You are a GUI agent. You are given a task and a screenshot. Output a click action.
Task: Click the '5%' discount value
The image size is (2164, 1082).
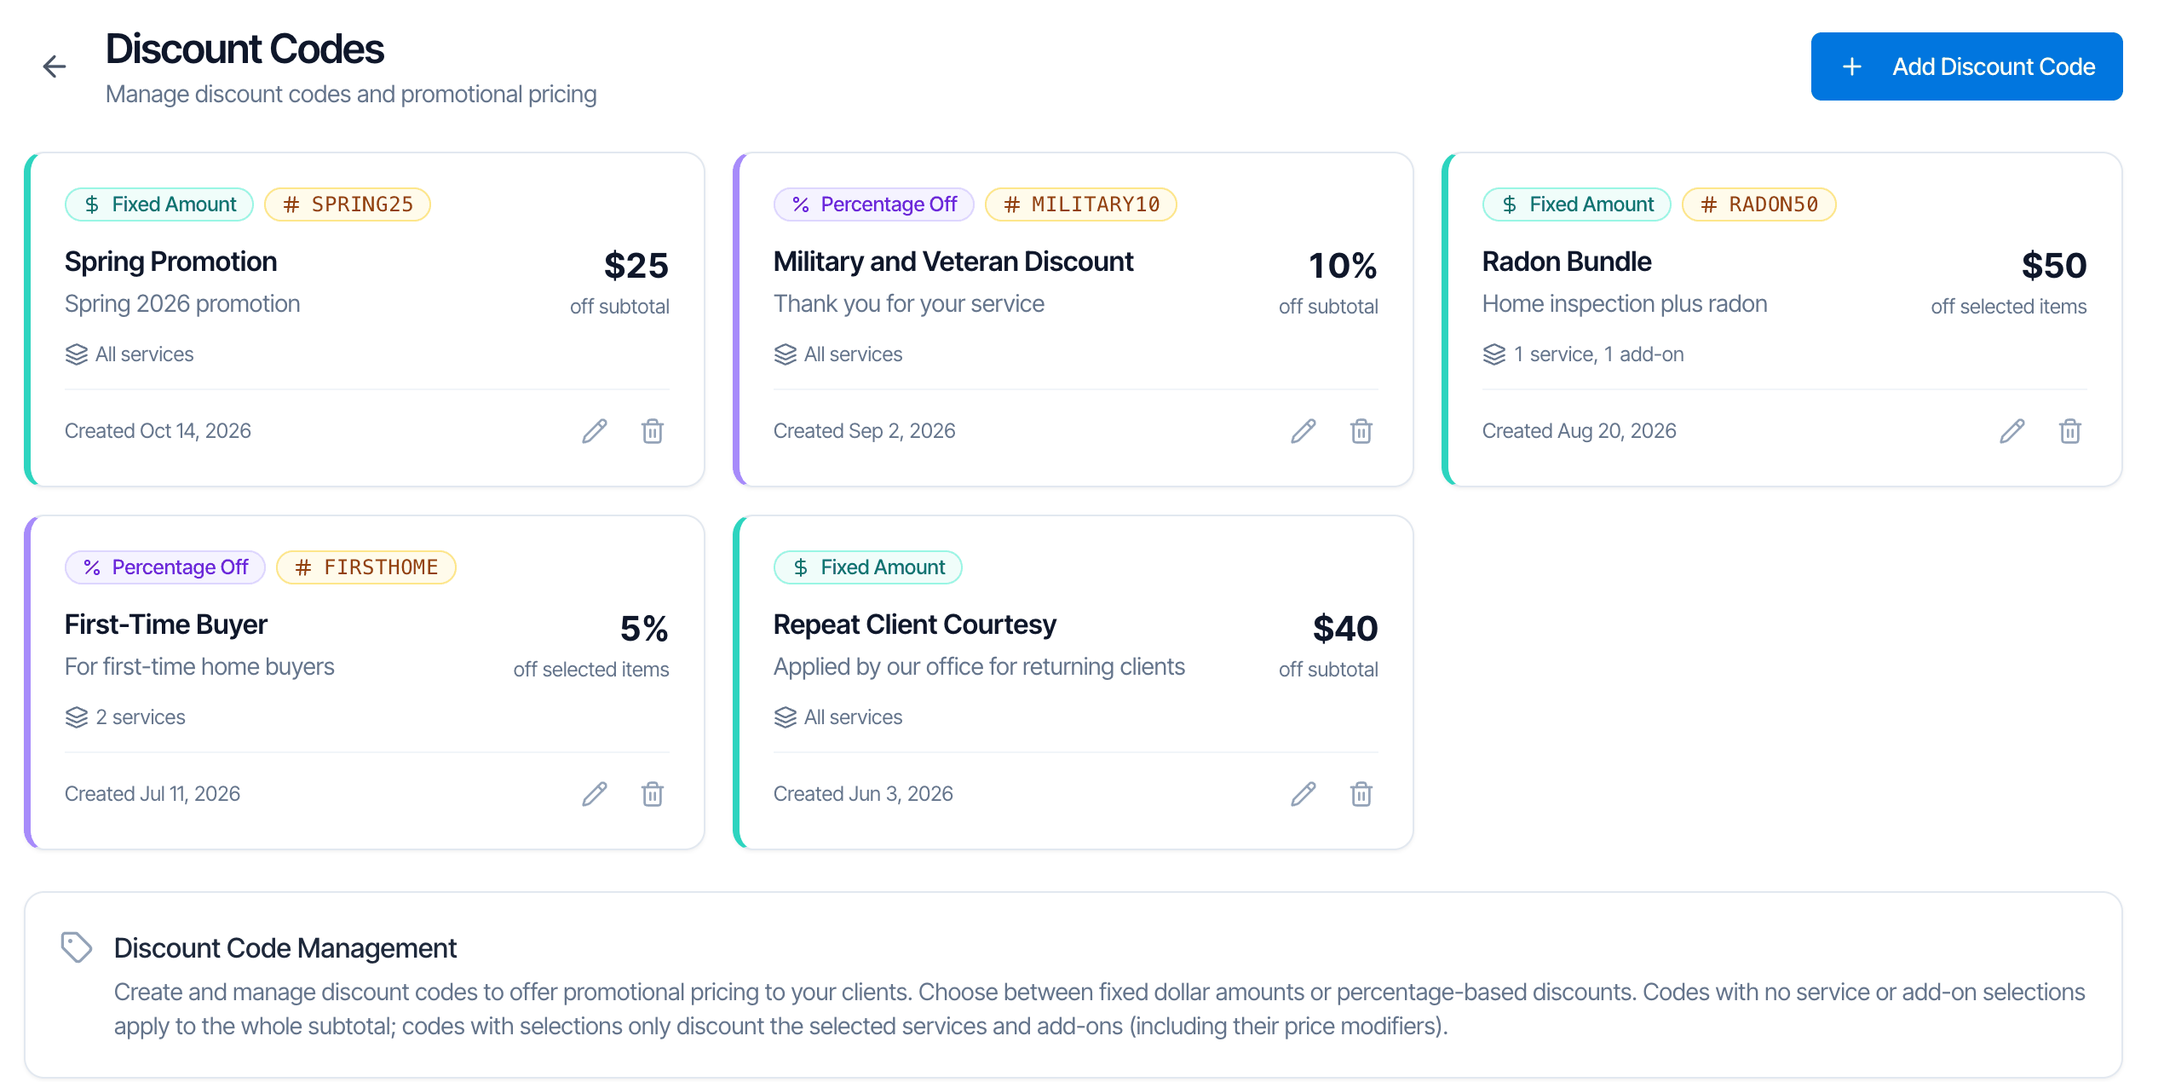(644, 629)
